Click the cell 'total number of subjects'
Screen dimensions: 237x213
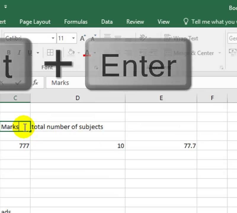[78, 127]
